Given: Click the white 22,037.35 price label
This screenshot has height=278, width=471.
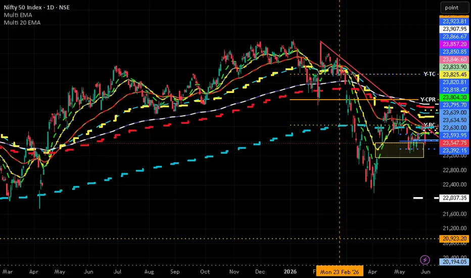Looking at the screenshot, I should point(454,198).
